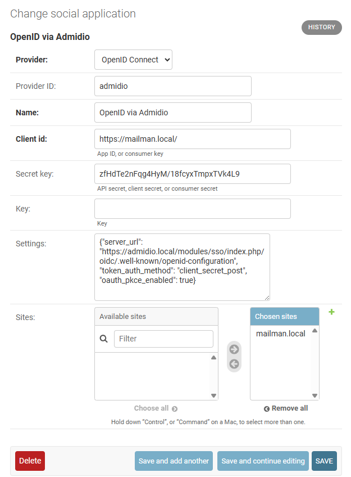351x477 pixels.
Task: Click Save and continue editing
Action: click(263, 461)
